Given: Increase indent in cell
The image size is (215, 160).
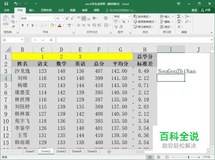Looking at the screenshot, I should click(99, 25).
